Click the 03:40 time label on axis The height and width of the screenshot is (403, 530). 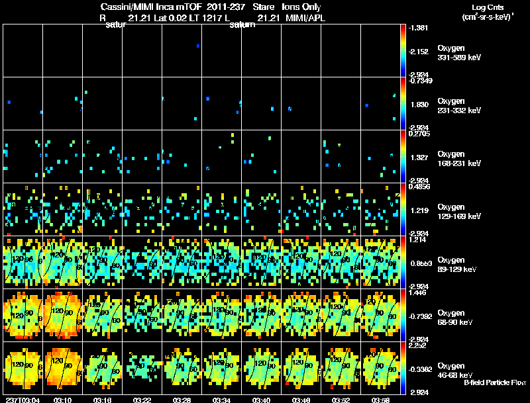[x=261, y=400]
